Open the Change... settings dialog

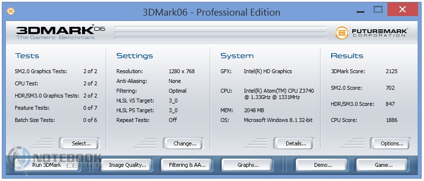pyautogui.click(x=183, y=143)
